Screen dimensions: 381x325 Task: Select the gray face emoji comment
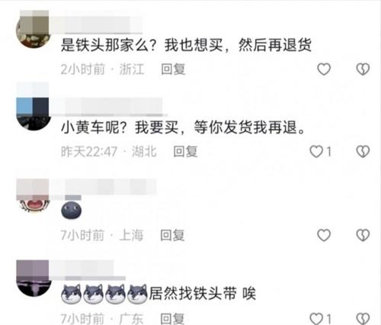click(x=72, y=210)
